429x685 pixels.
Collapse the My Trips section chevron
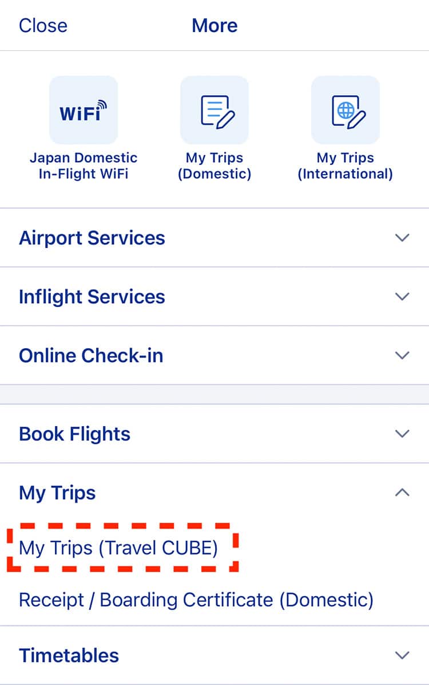tap(402, 493)
